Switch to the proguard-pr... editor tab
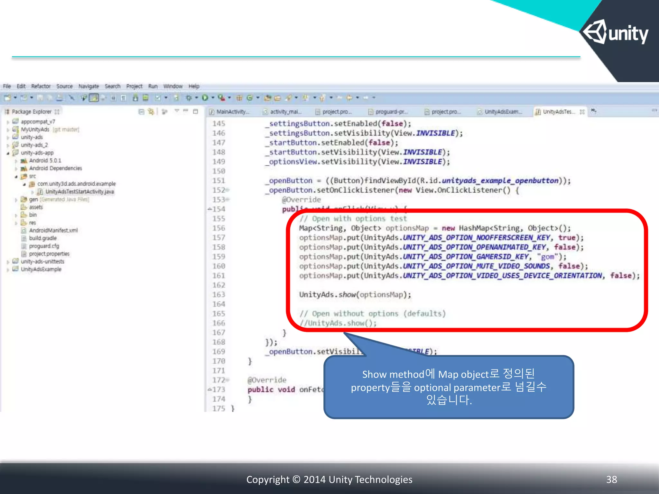This screenshot has height=494, width=659. click(x=388, y=112)
